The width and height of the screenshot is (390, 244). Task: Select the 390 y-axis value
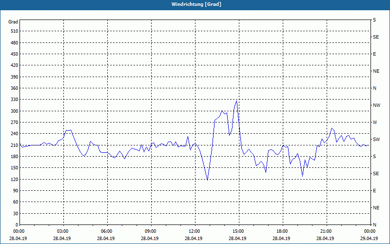coord(15,77)
